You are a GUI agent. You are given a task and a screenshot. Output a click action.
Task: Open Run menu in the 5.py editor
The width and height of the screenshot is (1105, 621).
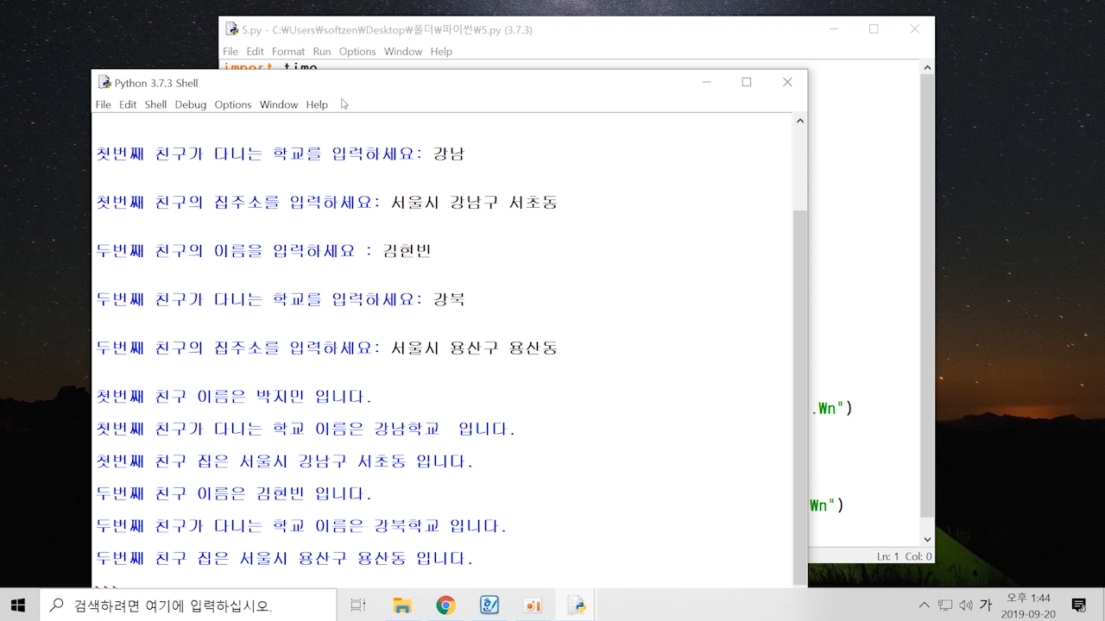click(x=322, y=52)
